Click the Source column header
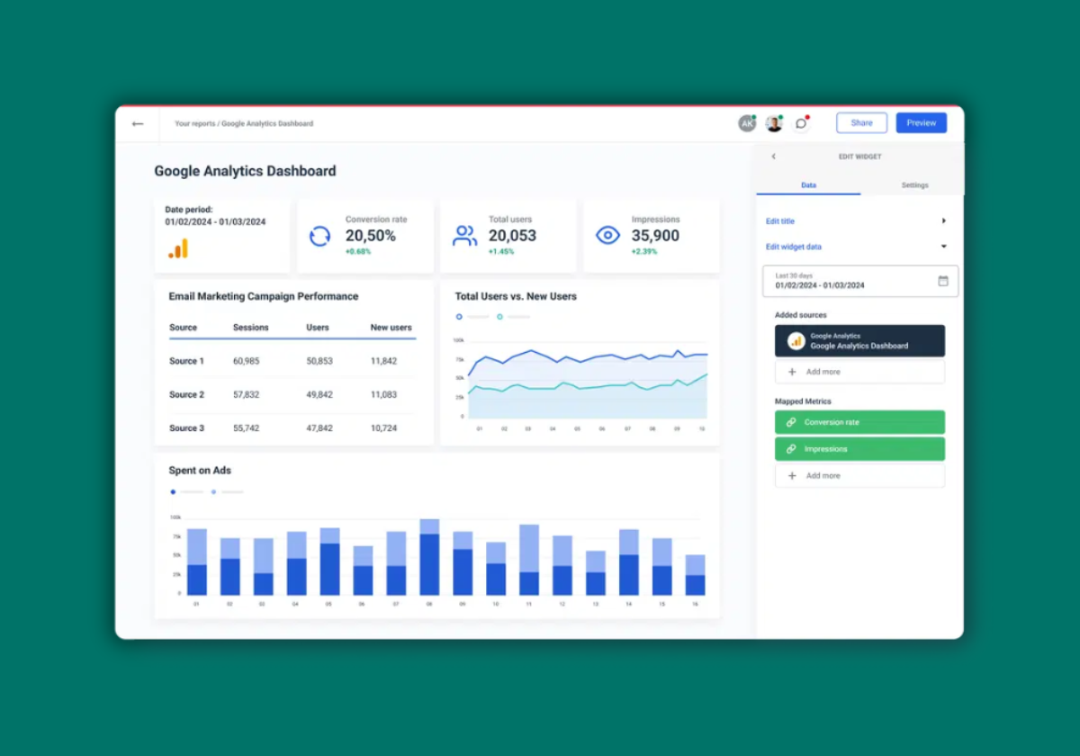Image resolution: width=1080 pixels, height=756 pixels. 183,328
